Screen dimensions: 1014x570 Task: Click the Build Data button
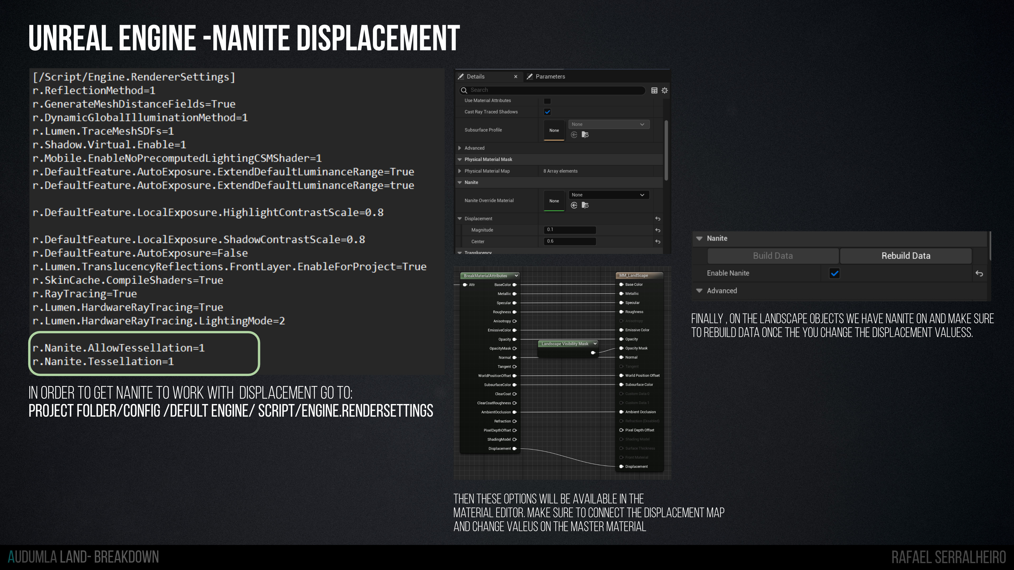point(773,256)
